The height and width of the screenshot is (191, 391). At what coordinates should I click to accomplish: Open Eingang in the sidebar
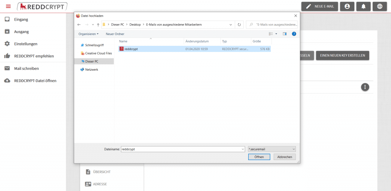pyautogui.click(x=21, y=19)
